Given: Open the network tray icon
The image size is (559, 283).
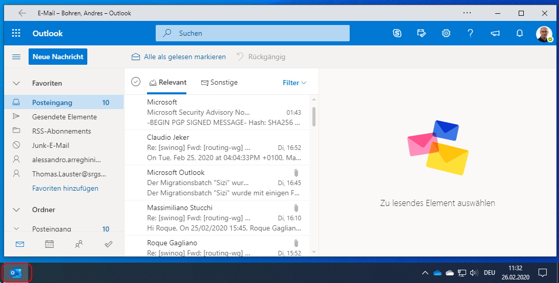Looking at the screenshot, I should click(x=461, y=273).
